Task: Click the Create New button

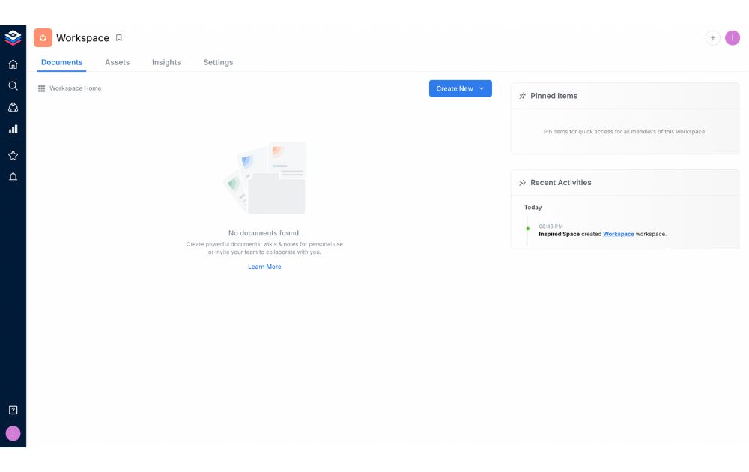Action: pos(460,88)
